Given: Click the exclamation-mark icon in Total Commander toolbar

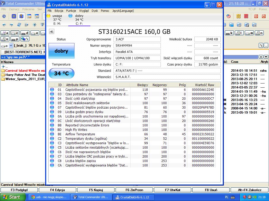Looking at the screenshot, I should (x=21, y=16).
